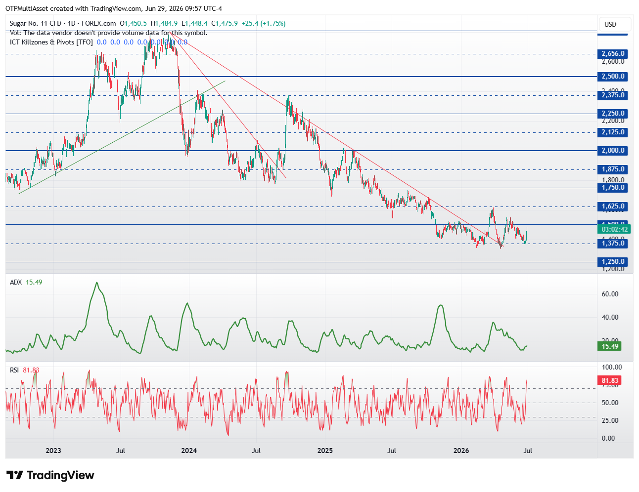Viewport: 639px width, 492px height.
Task: Click the ICT Killzones & Pivots indicator label
Action: click(51, 42)
